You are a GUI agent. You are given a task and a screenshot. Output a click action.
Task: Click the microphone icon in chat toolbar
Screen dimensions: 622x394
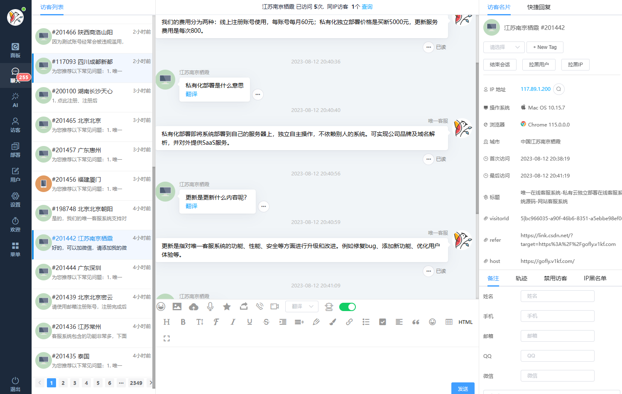[x=211, y=306]
